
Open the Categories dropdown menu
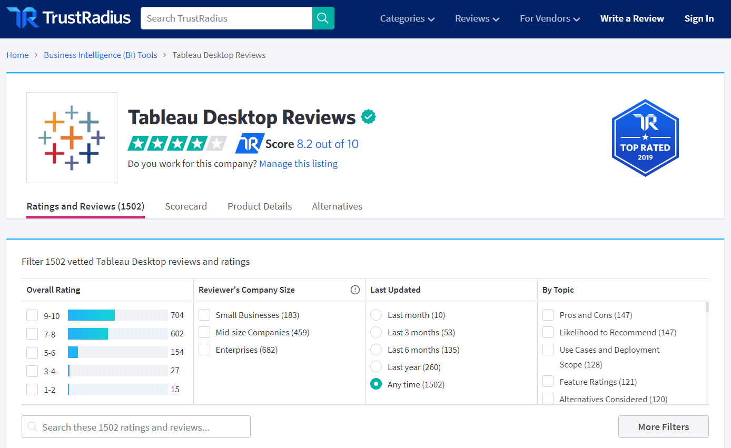point(407,18)
